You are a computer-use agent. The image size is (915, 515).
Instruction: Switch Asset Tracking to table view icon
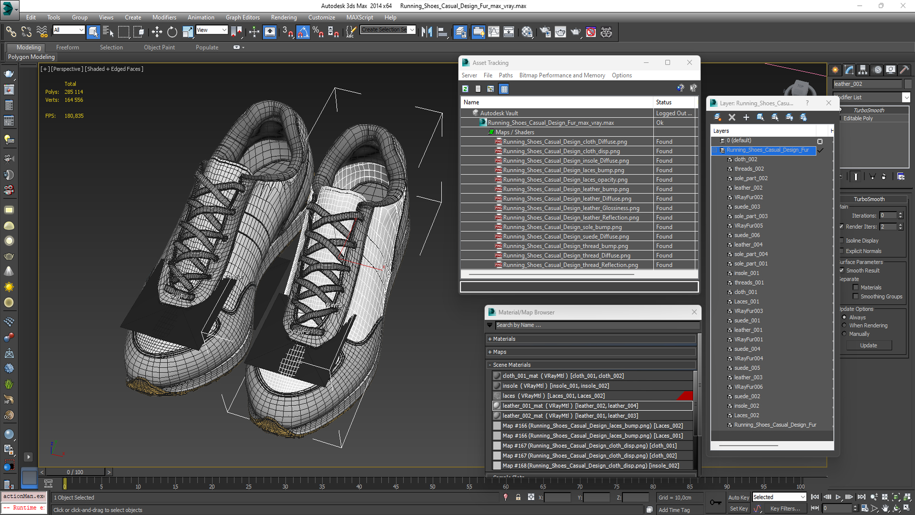pos(504,89)
